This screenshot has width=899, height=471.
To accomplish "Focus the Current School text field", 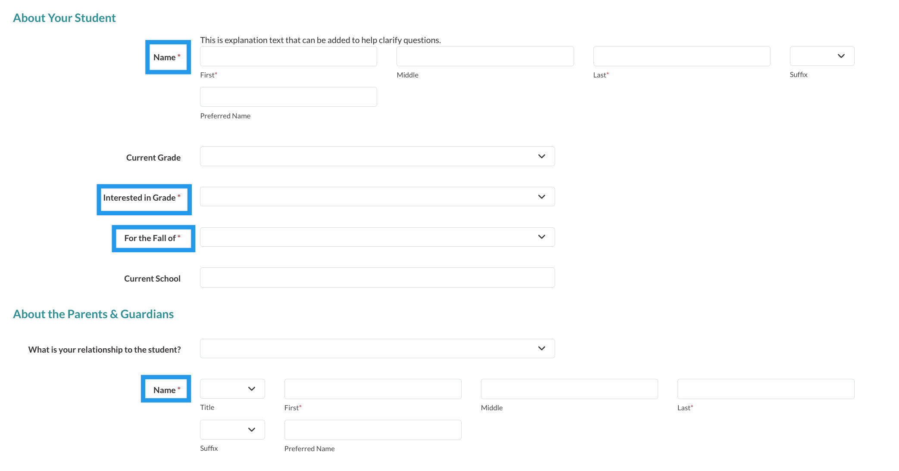I will 377,277.
